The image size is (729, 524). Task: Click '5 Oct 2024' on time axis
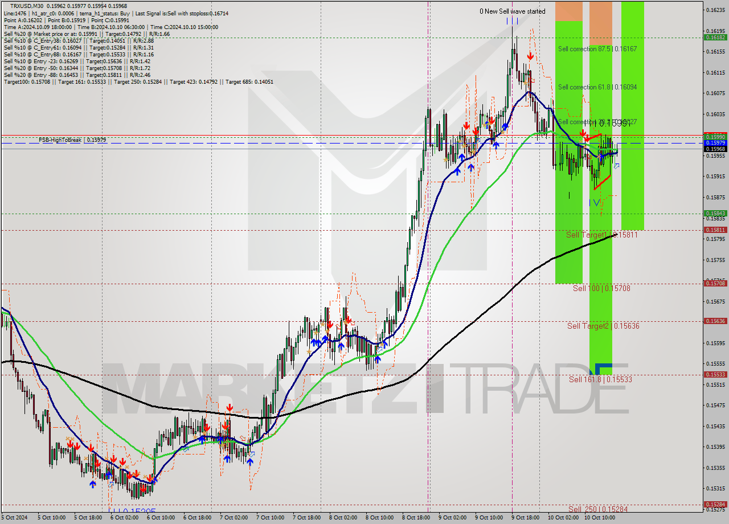coord(14,518)
